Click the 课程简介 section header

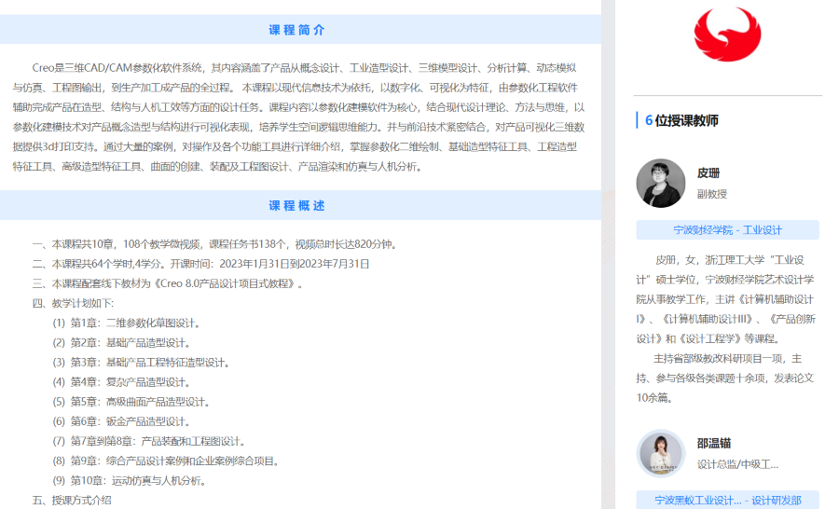pos(297,30)
